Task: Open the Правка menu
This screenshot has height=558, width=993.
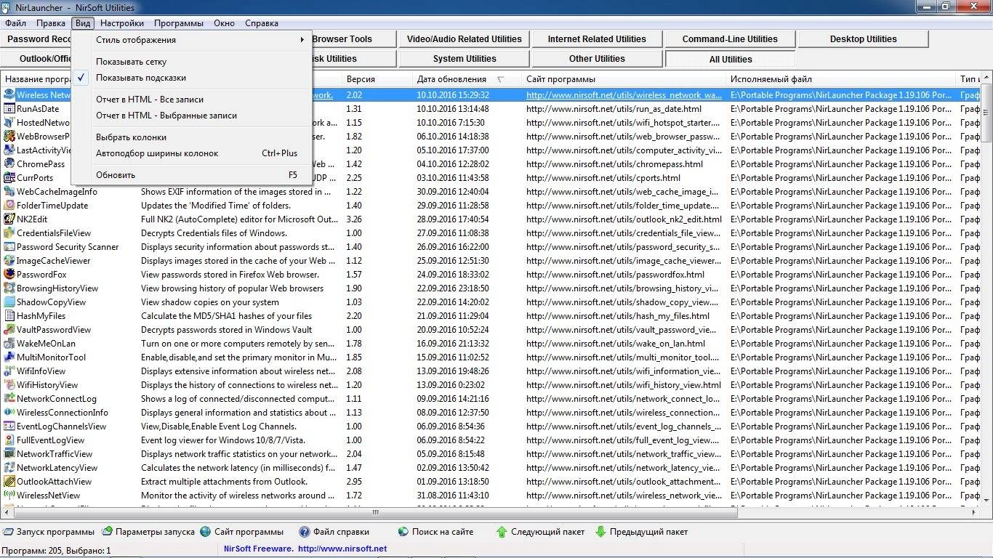Action: point(51,23)
